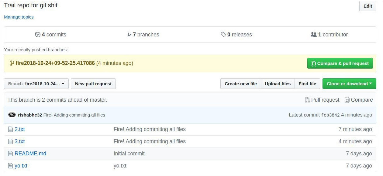This screenshot has height=176, width=383.
Task: Click the releases tag icon
Action: tap(223, 35)
